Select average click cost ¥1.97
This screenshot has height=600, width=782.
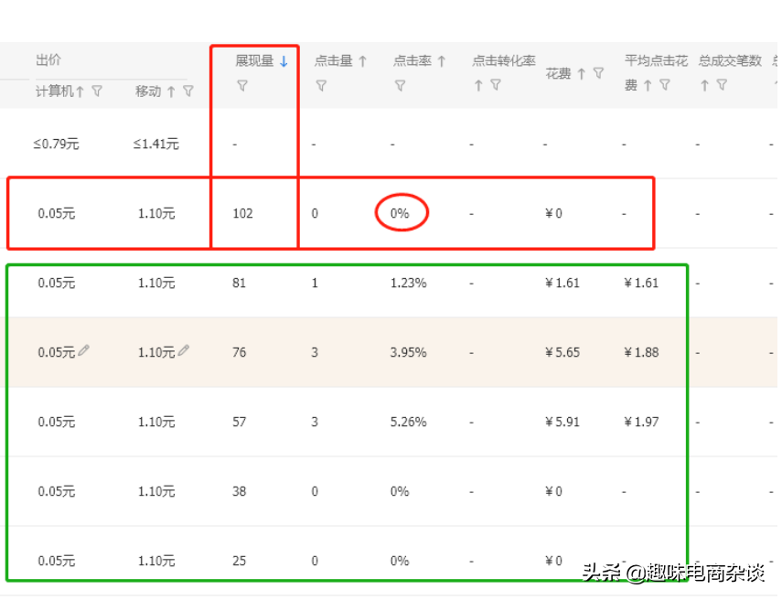641,422
